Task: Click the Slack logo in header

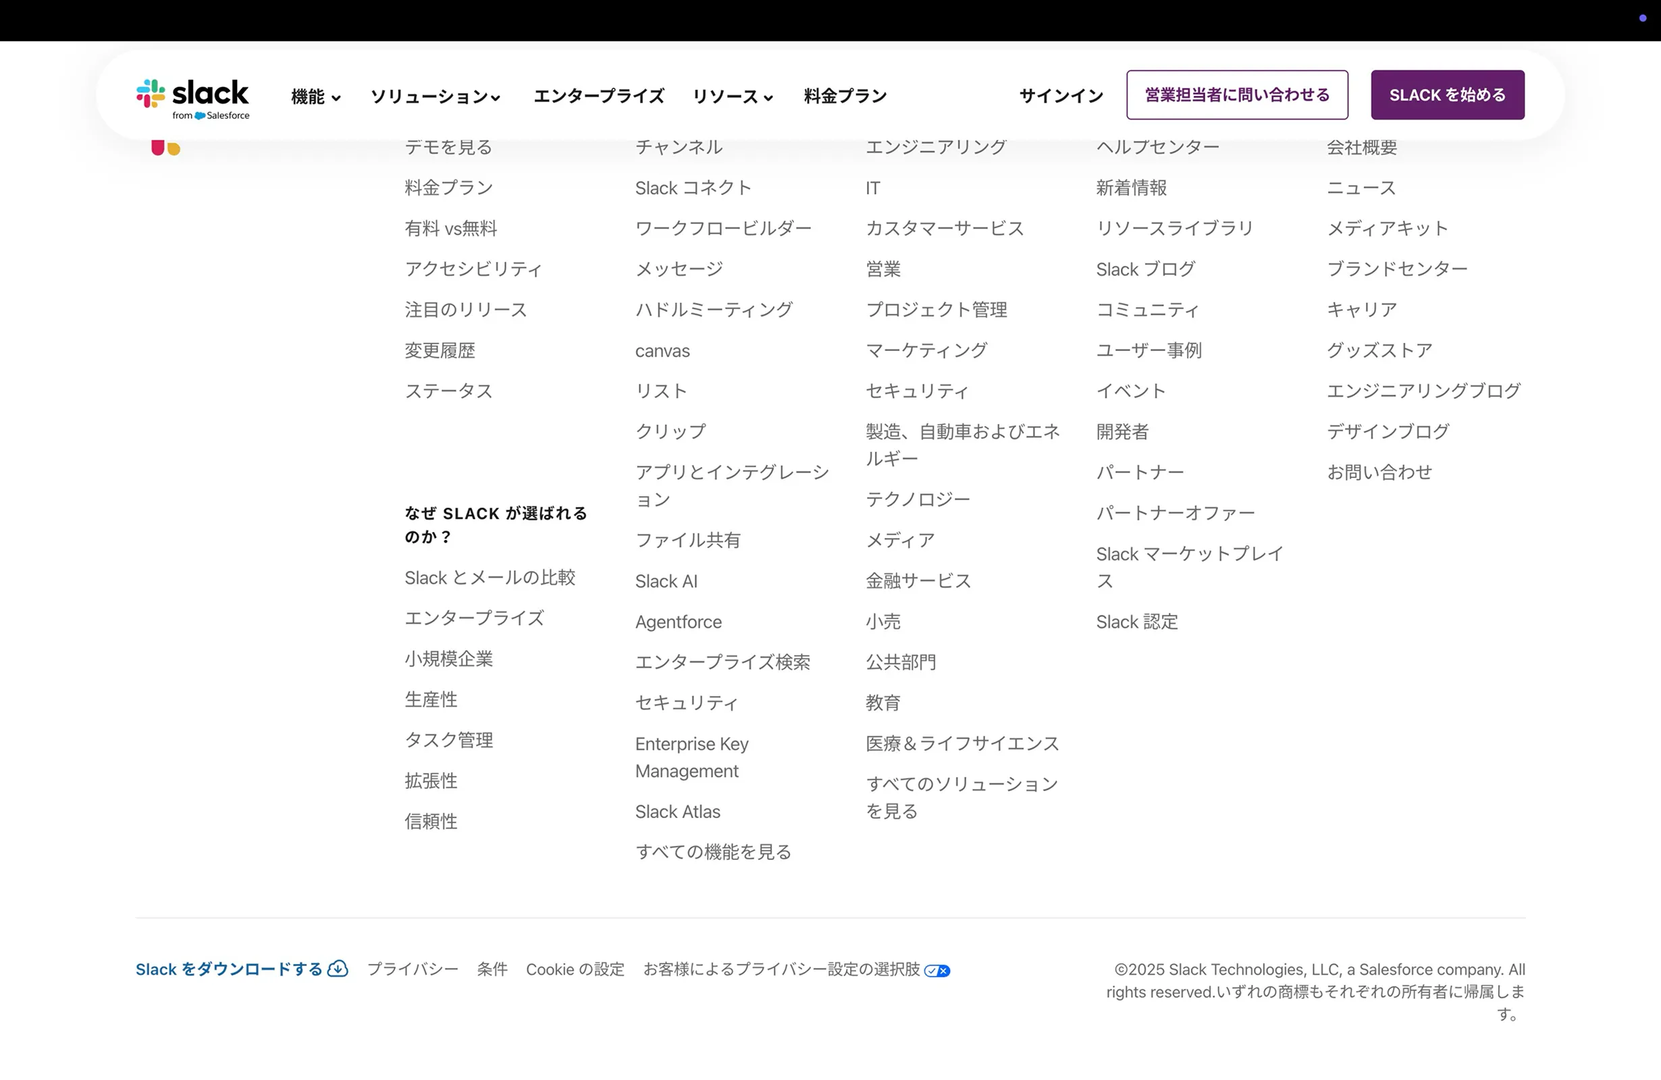Action: pyautogui.click(x=192, y=99)
